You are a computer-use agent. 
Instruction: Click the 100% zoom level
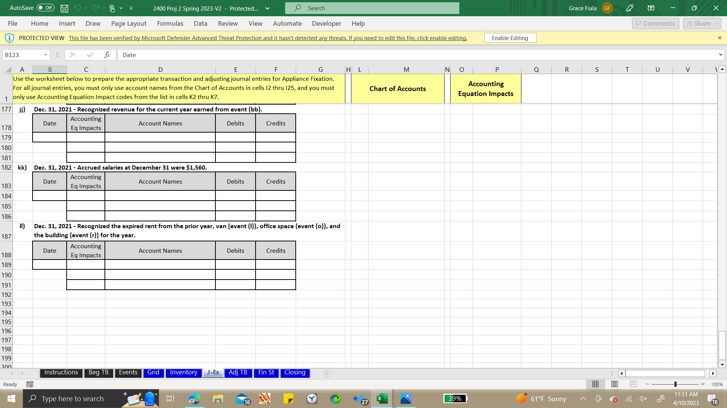click(717, 384)
